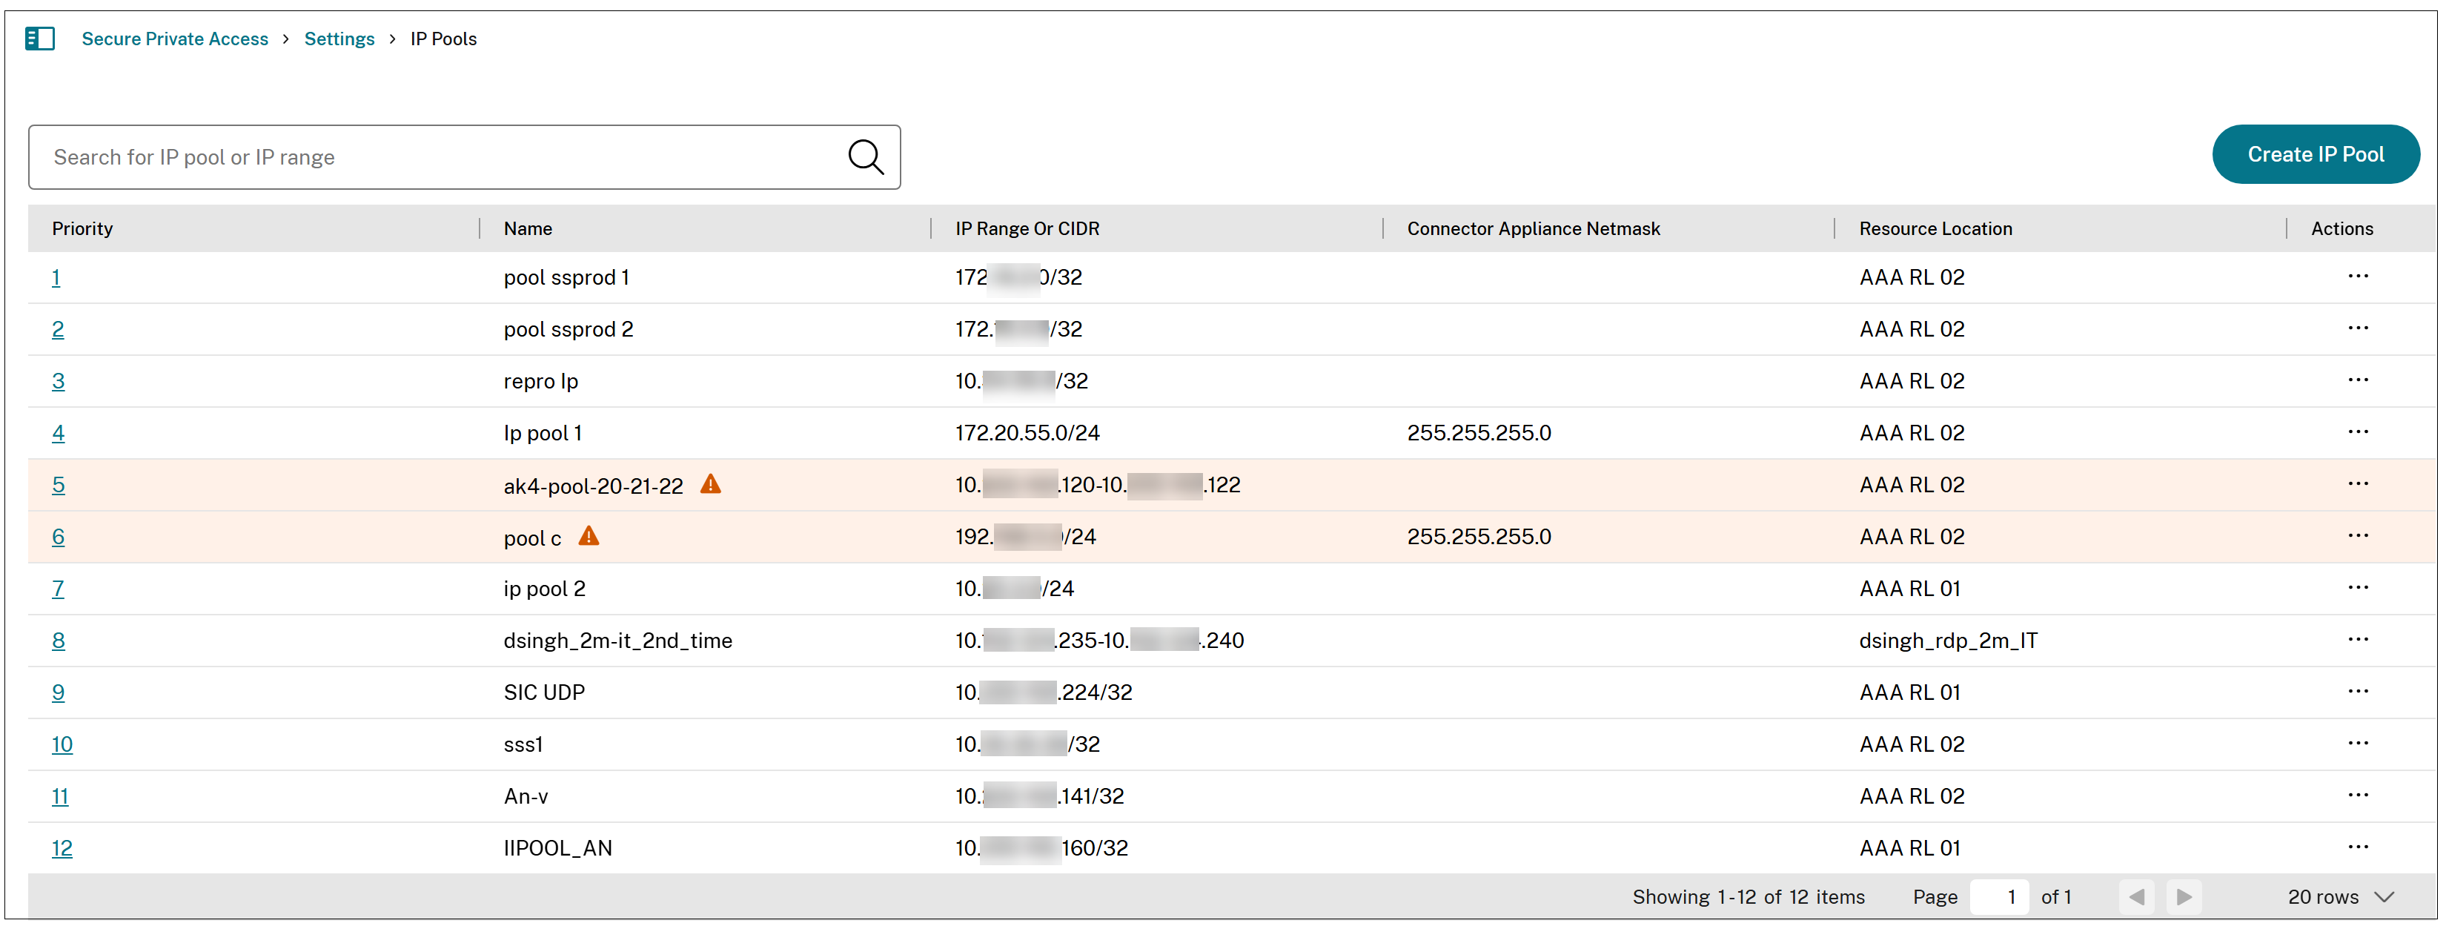The width and height of the screenshot is (2446, 926).
Task: Click the Create IP Pool button
Action: [x=2315, y=154]
